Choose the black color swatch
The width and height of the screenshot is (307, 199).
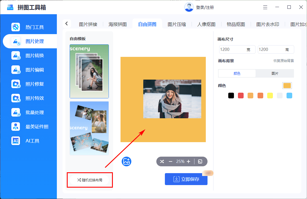click(x=231, y=96)
